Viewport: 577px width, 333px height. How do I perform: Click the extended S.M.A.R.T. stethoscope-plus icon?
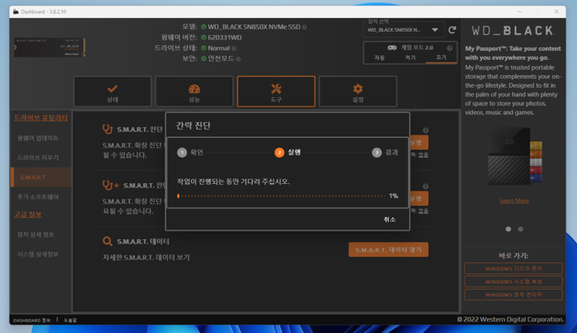click(110, 185)
